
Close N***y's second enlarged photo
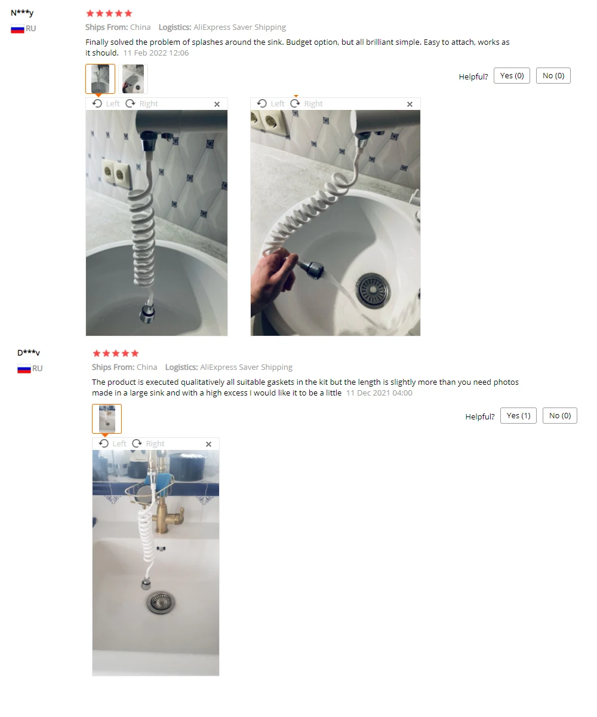coord(410,104)
